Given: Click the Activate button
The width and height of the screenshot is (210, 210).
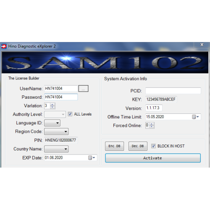Looking at the screenshot, I should pos(153,158).
